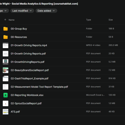Open 02-Measurement Model Tool Report Template.pdf
Viewport: 125px width, 125px height.
point(39,87)
